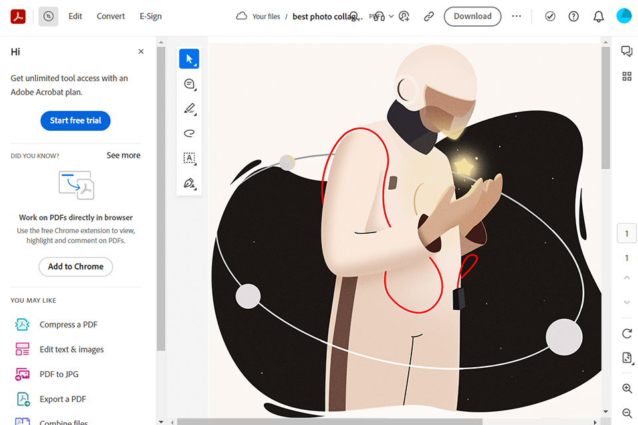Rotate the page clockwise
The width and height of the screenshot is (638, 425).
pyautogui.click(x=627, y=333)
